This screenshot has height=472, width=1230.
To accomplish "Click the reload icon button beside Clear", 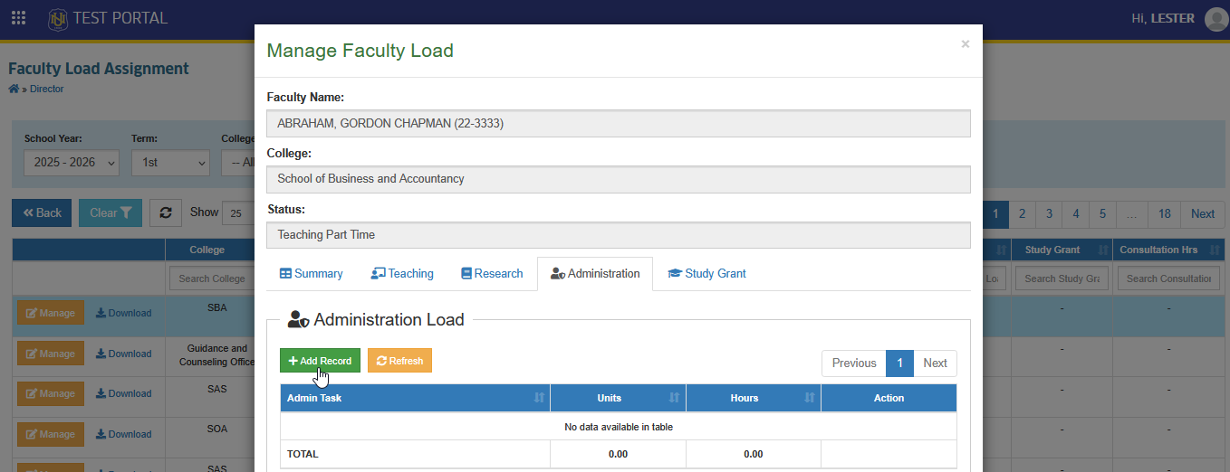I will pos(166,213).
